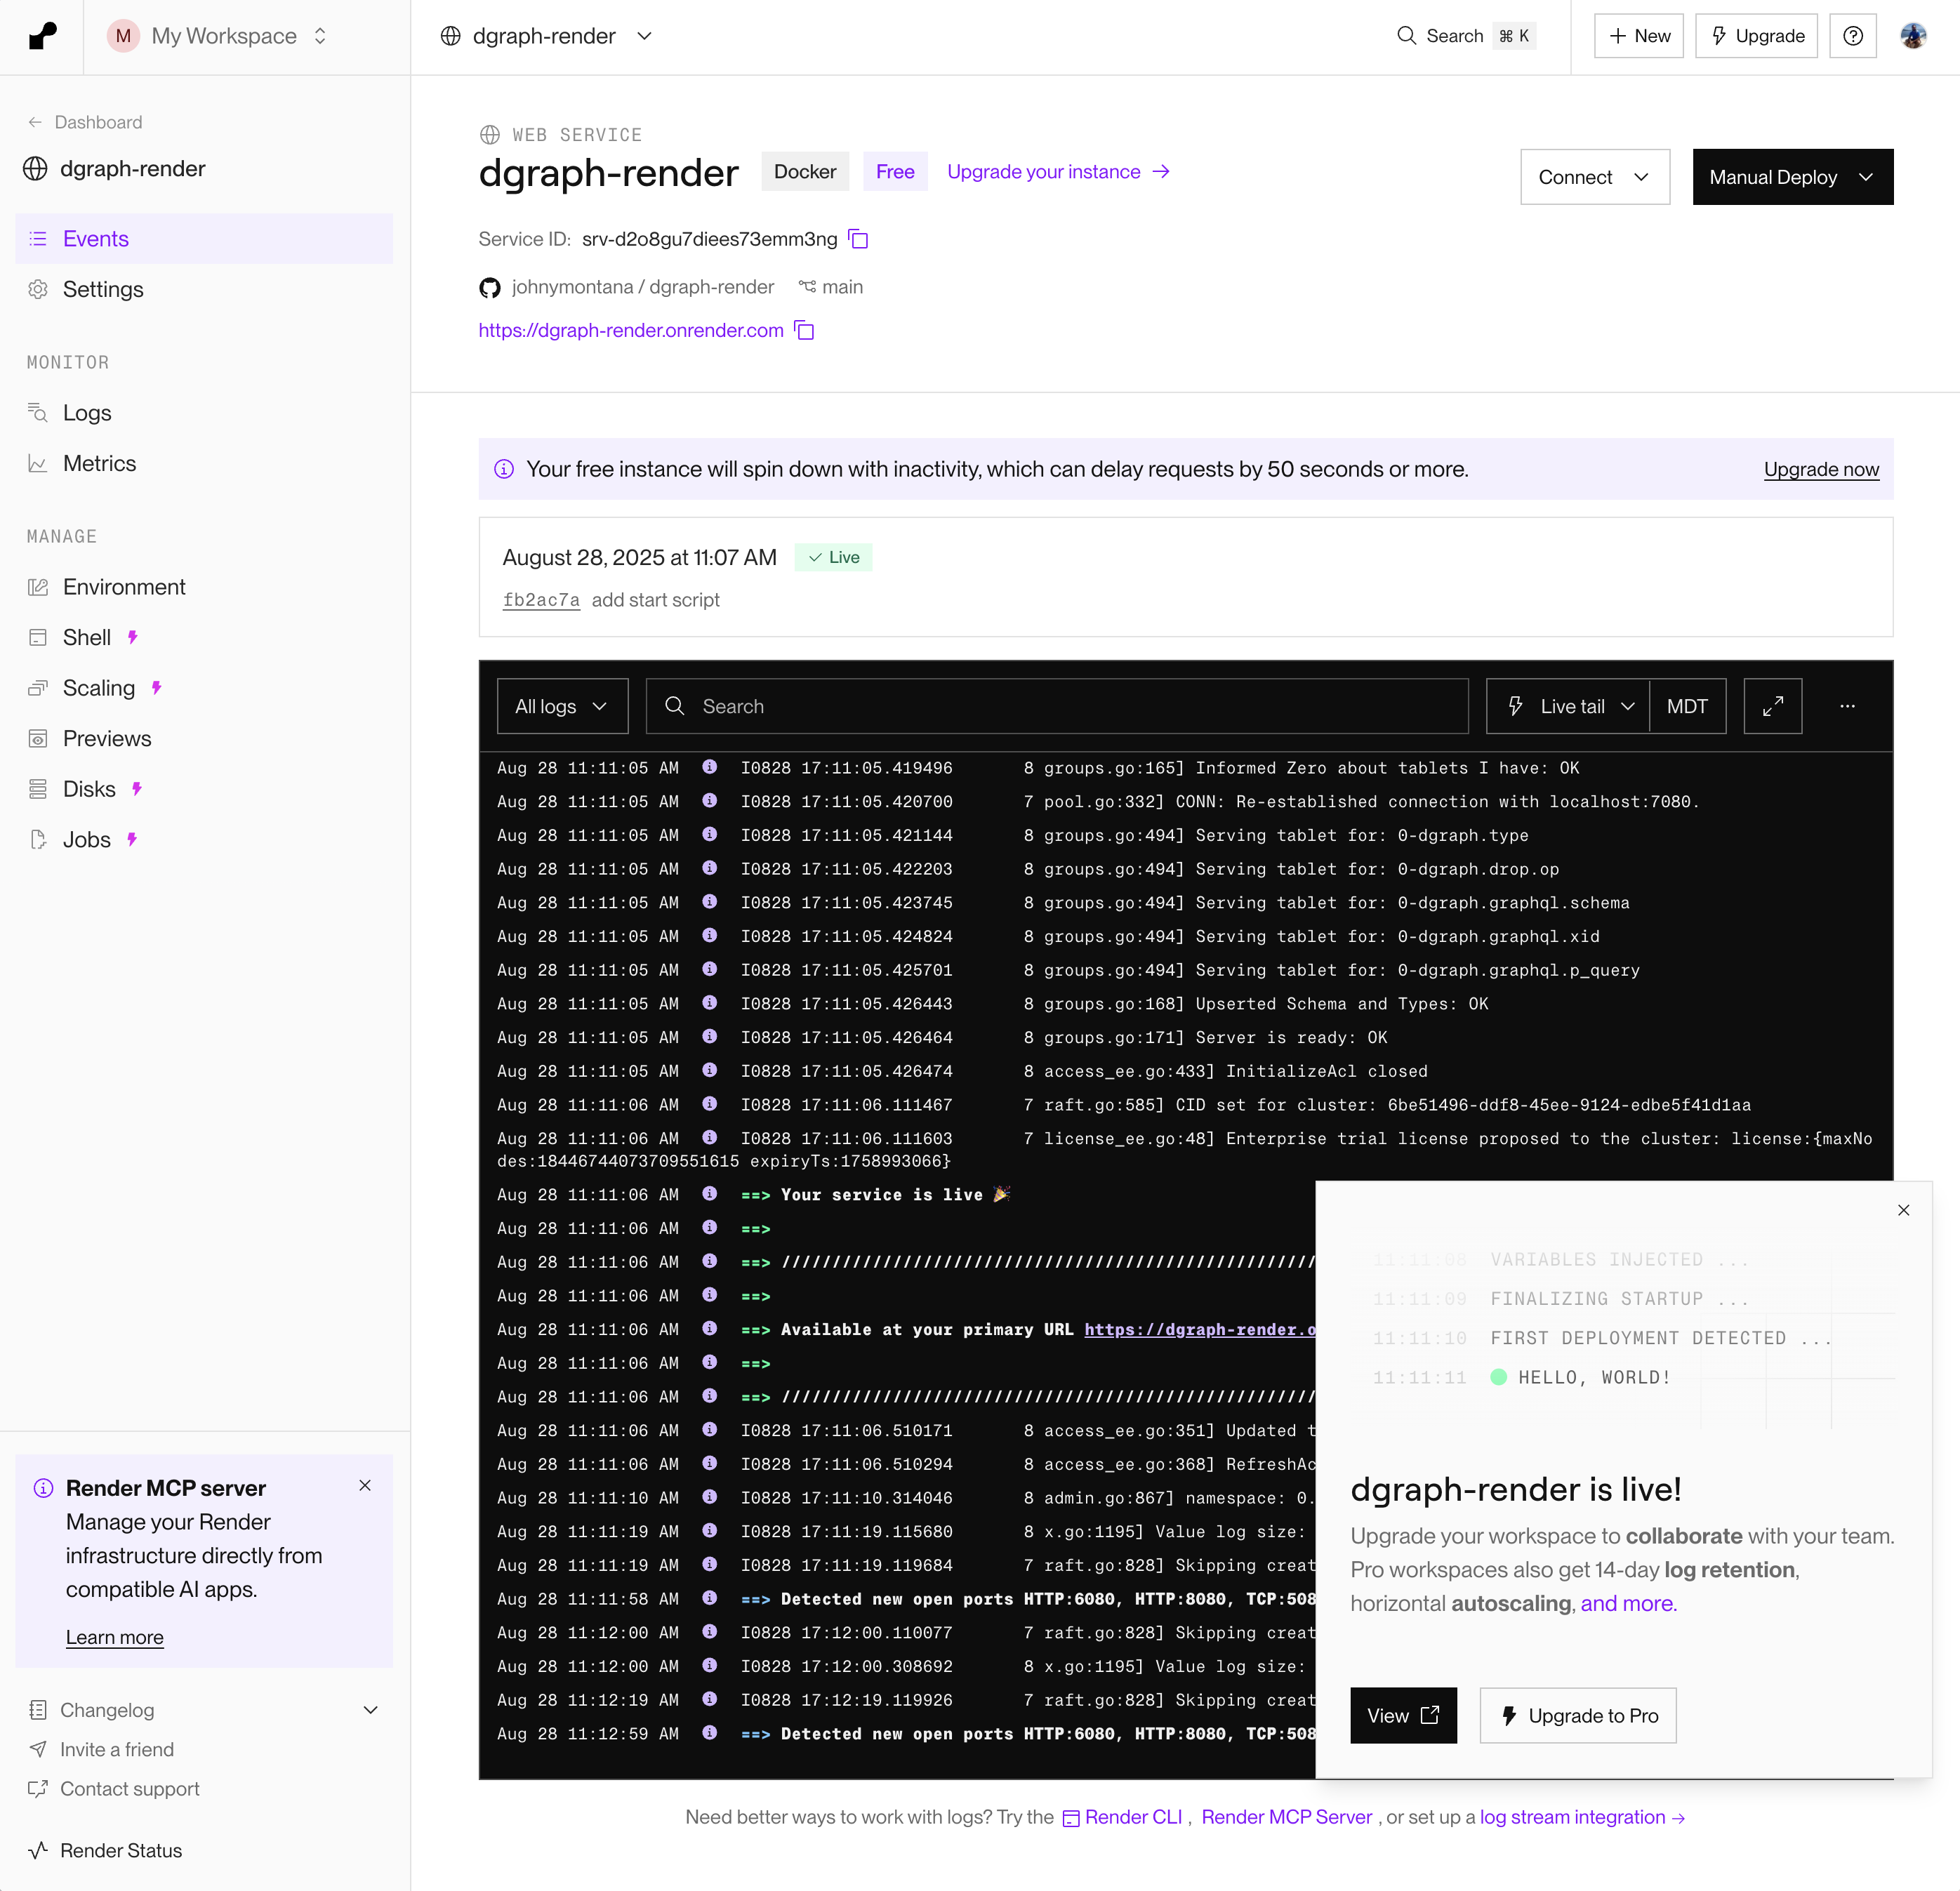Open Scaling in the sidebar
The height and width of the screenshot is (1891, 1960).
point(204,688)
